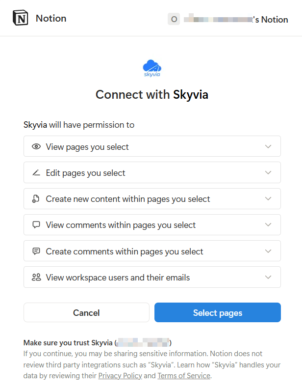Click the Skyvia cloud logo

(152, 68)
